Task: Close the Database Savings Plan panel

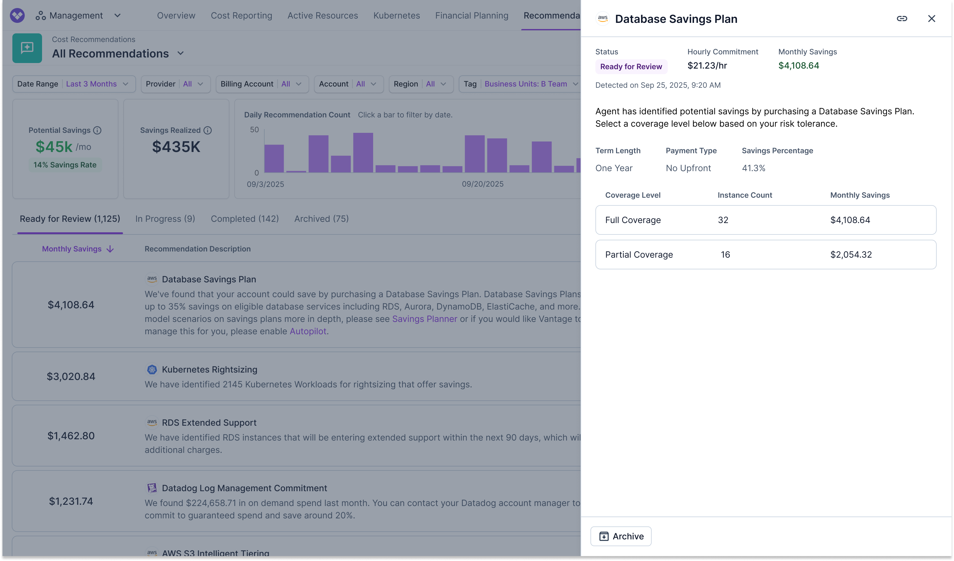Action: click(931, 19)
